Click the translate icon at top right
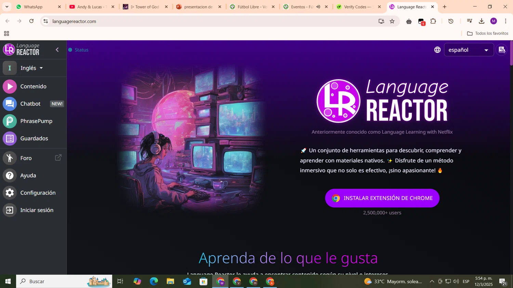 tap(502, 50)
